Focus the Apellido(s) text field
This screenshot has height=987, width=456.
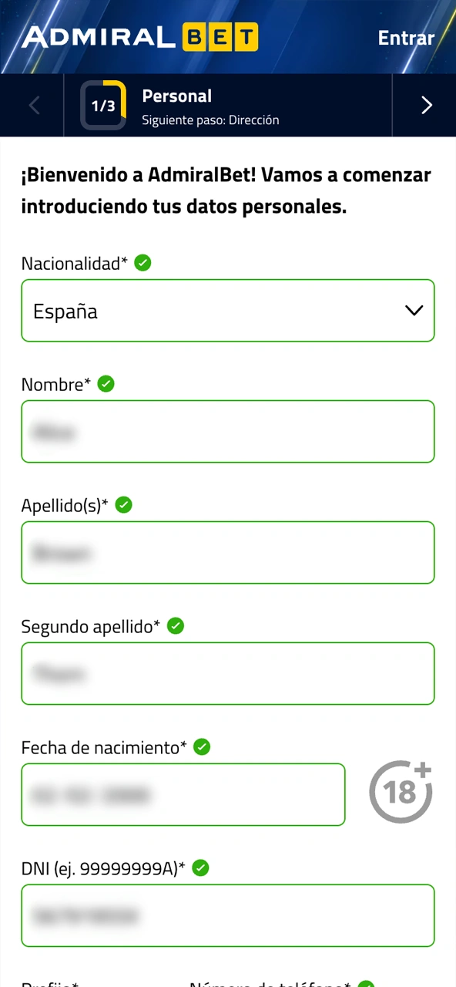(x=228, y=552)
